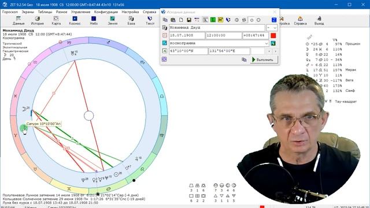The height and width of the screenshot is (208, 370).
Task: Click the database icon in Исходные данные toolbar
Action: (173, 20)
